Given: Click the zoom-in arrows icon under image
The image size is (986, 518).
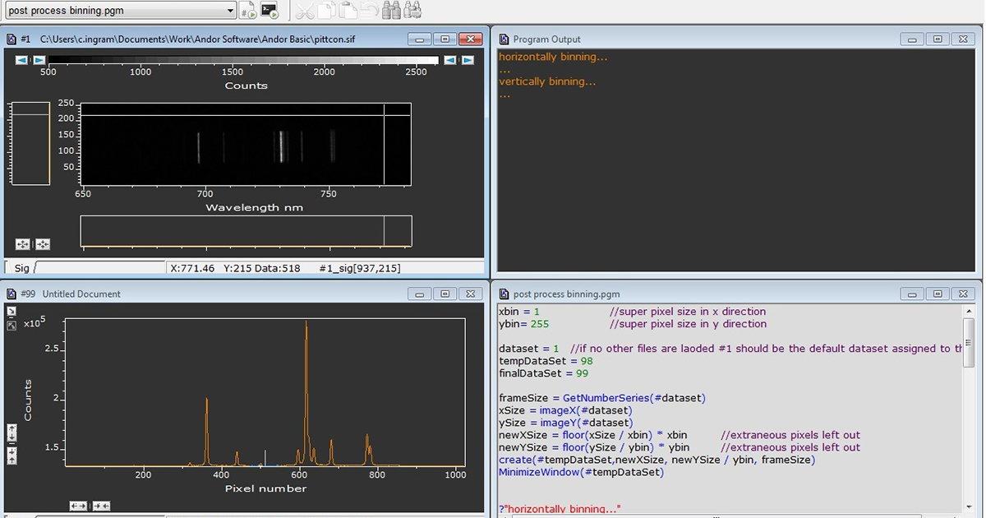Looking at the screenshot, I should (43, 244).
